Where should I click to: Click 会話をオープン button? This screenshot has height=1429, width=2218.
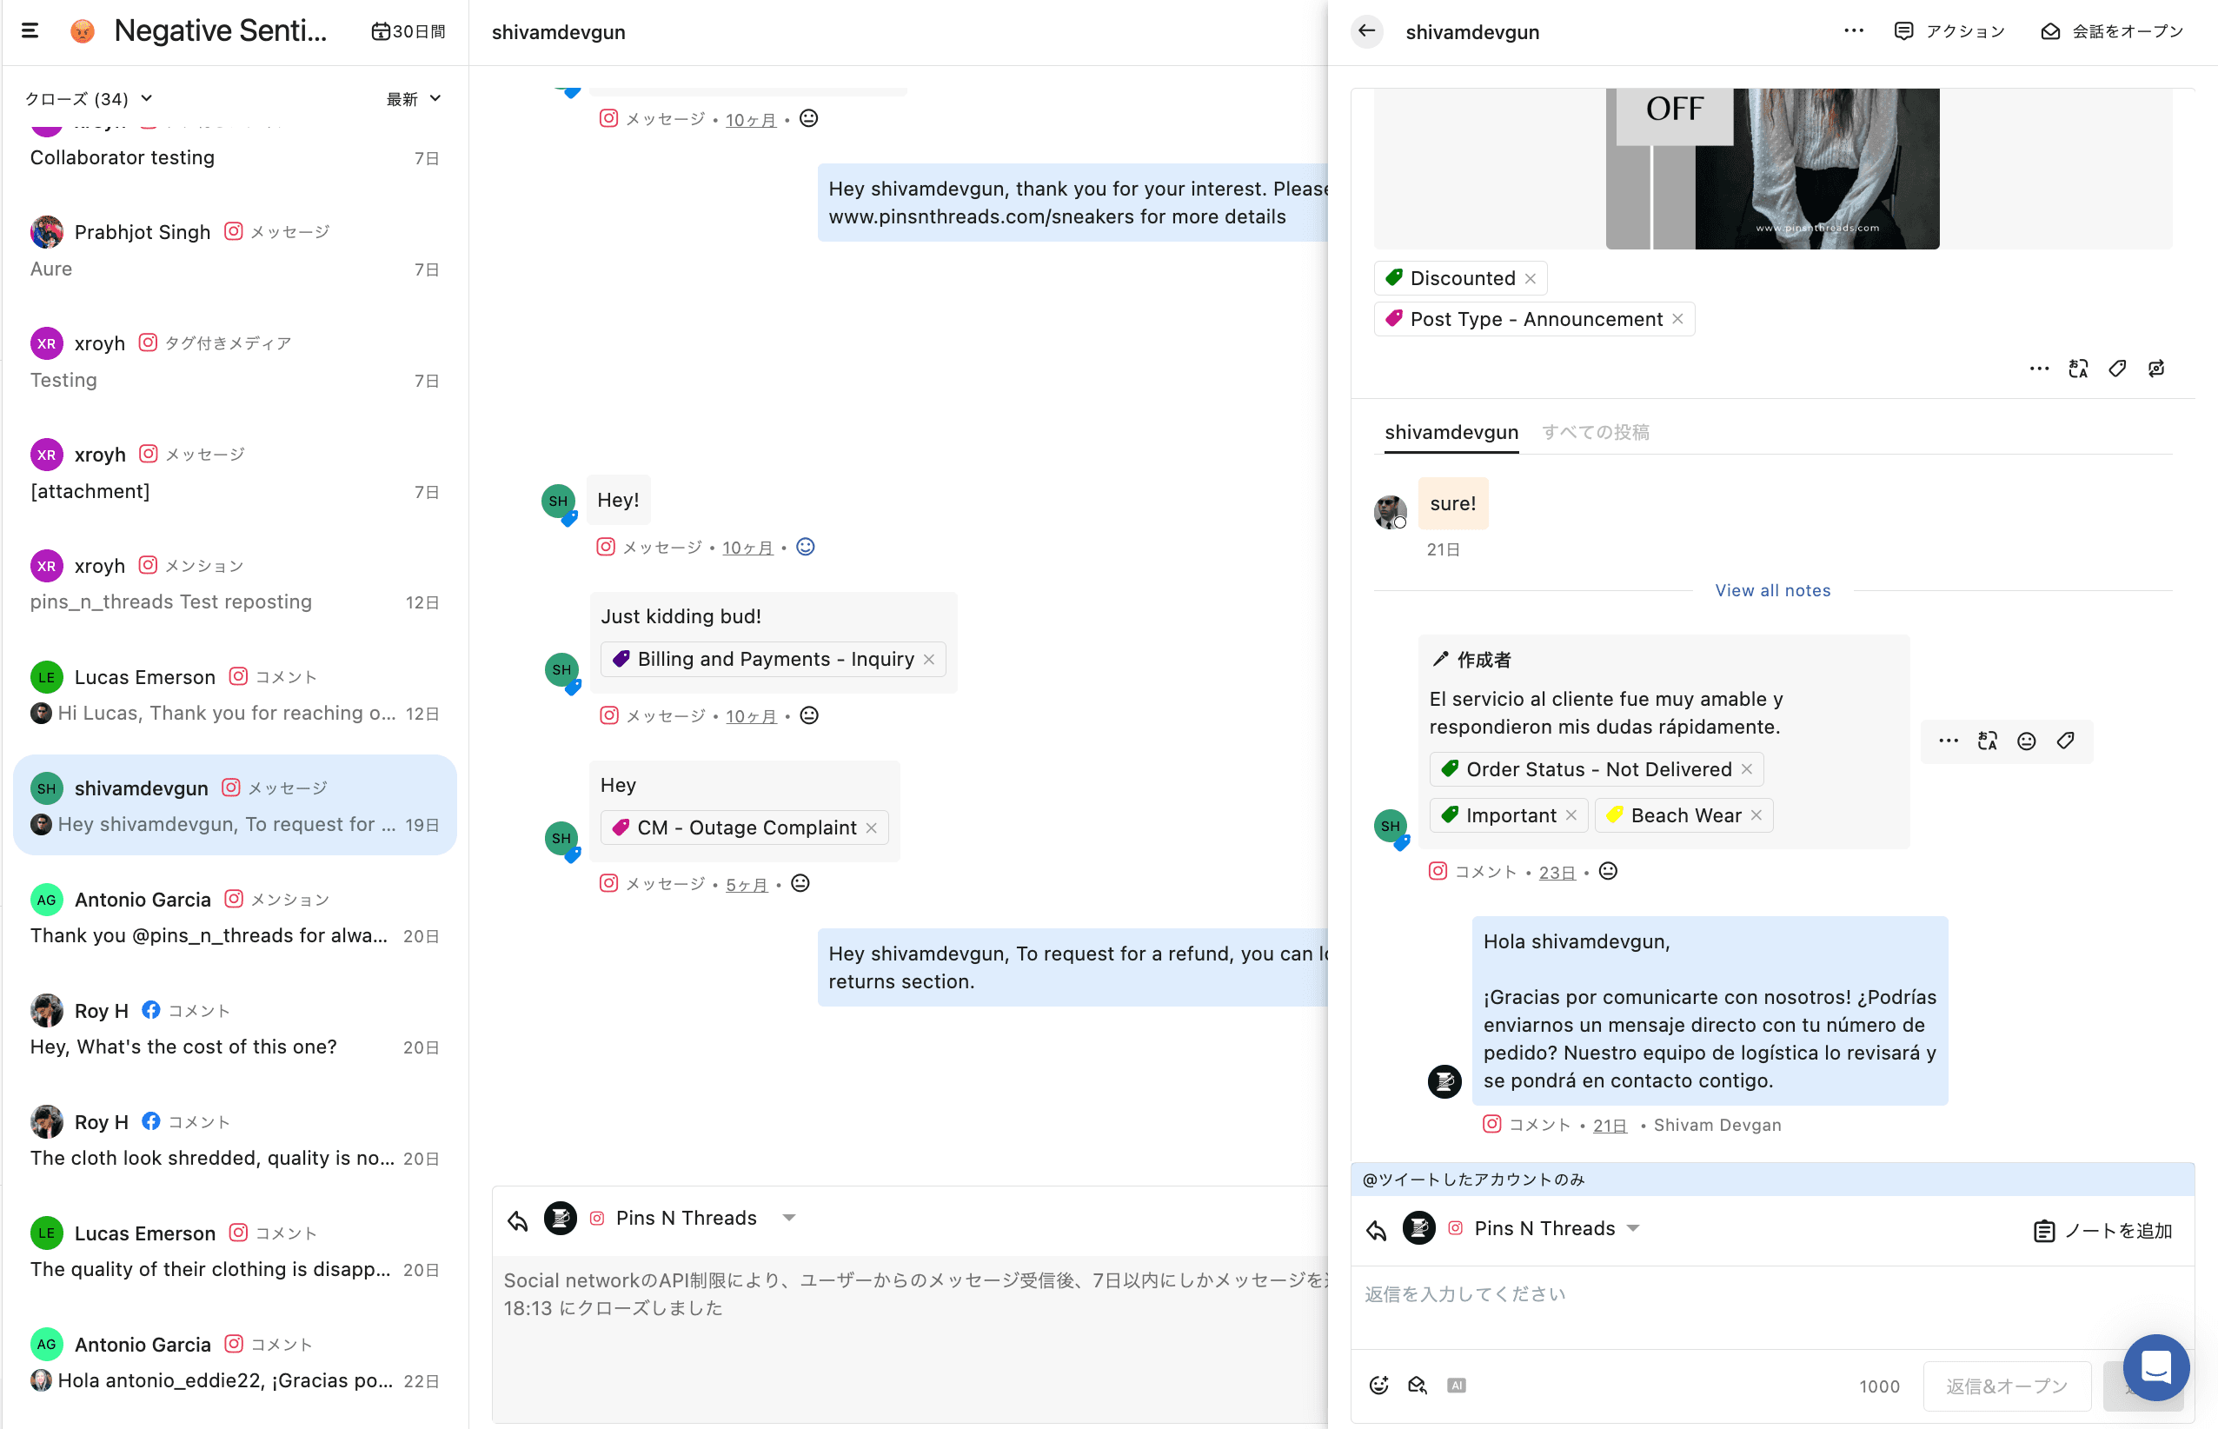click(x=2112, y=30)
